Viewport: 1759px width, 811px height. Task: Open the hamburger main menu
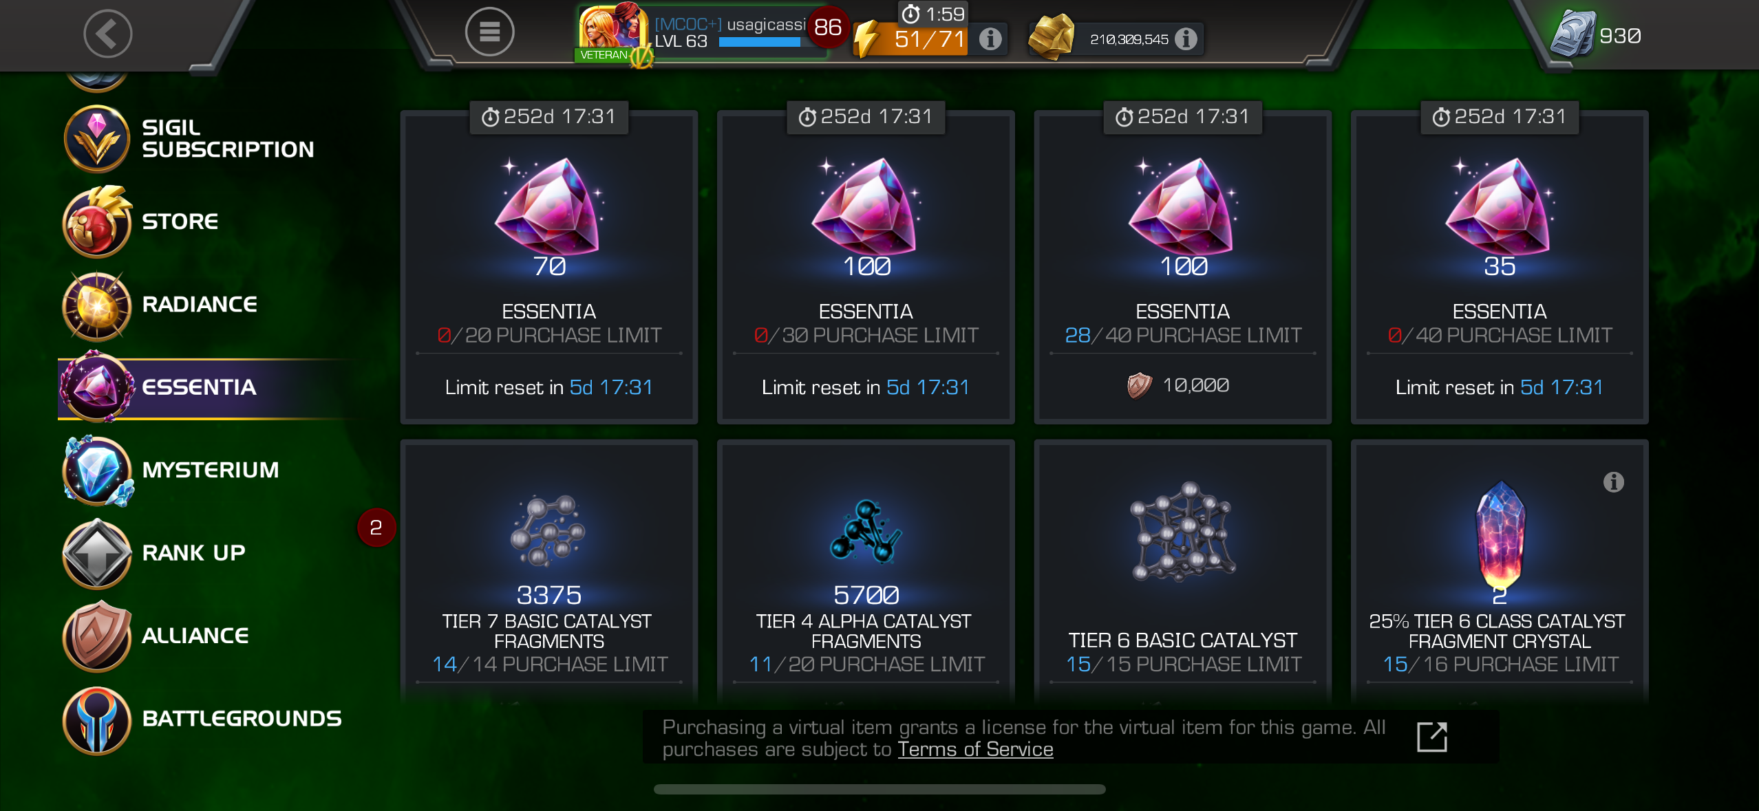point(489,32)
